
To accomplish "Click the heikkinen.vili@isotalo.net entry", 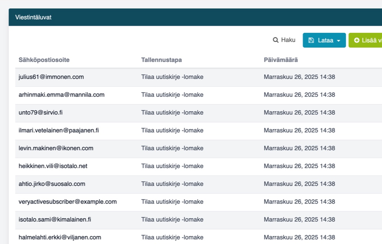I will point(53,166).
